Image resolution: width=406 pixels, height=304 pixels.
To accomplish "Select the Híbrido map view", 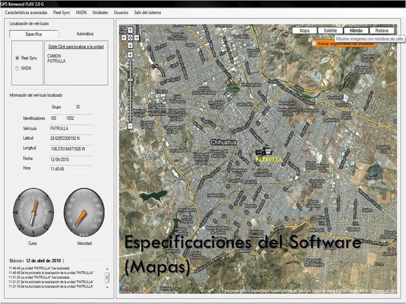I will (x=356, y=30).
